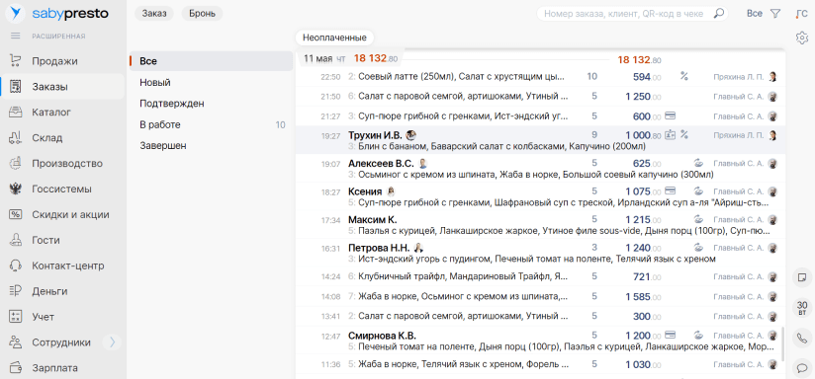Click the filter funnel icon
Image resolution: width=815 pixels, height=379 pixels.
click(x=775, y=14)
